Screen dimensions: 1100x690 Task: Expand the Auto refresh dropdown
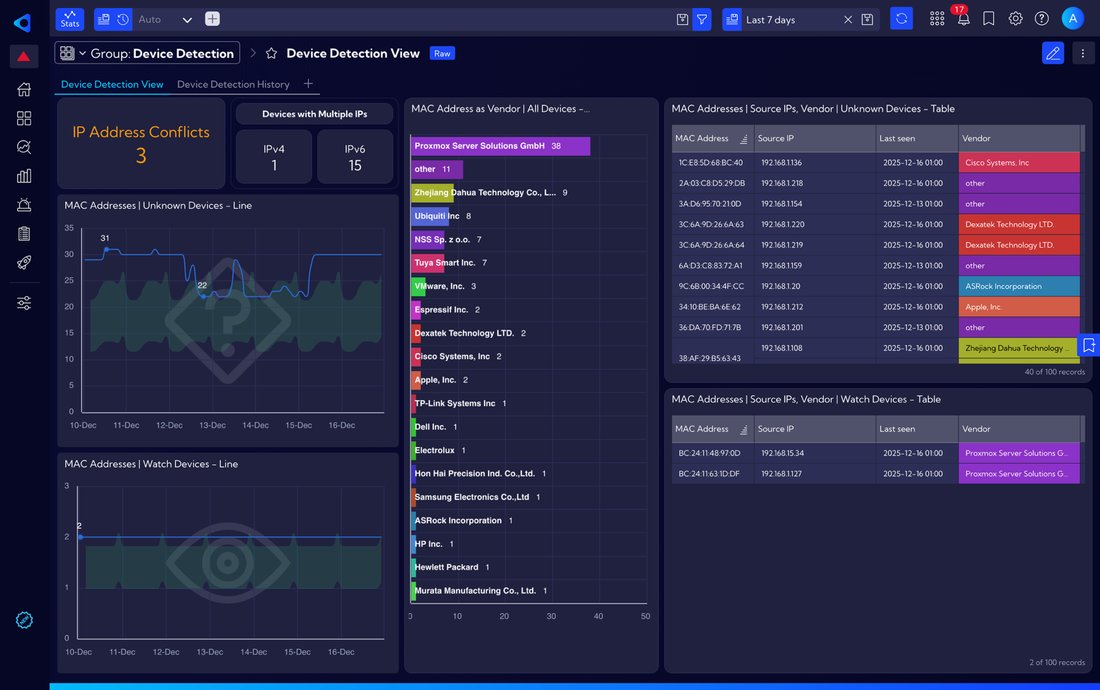pos(187,20)
